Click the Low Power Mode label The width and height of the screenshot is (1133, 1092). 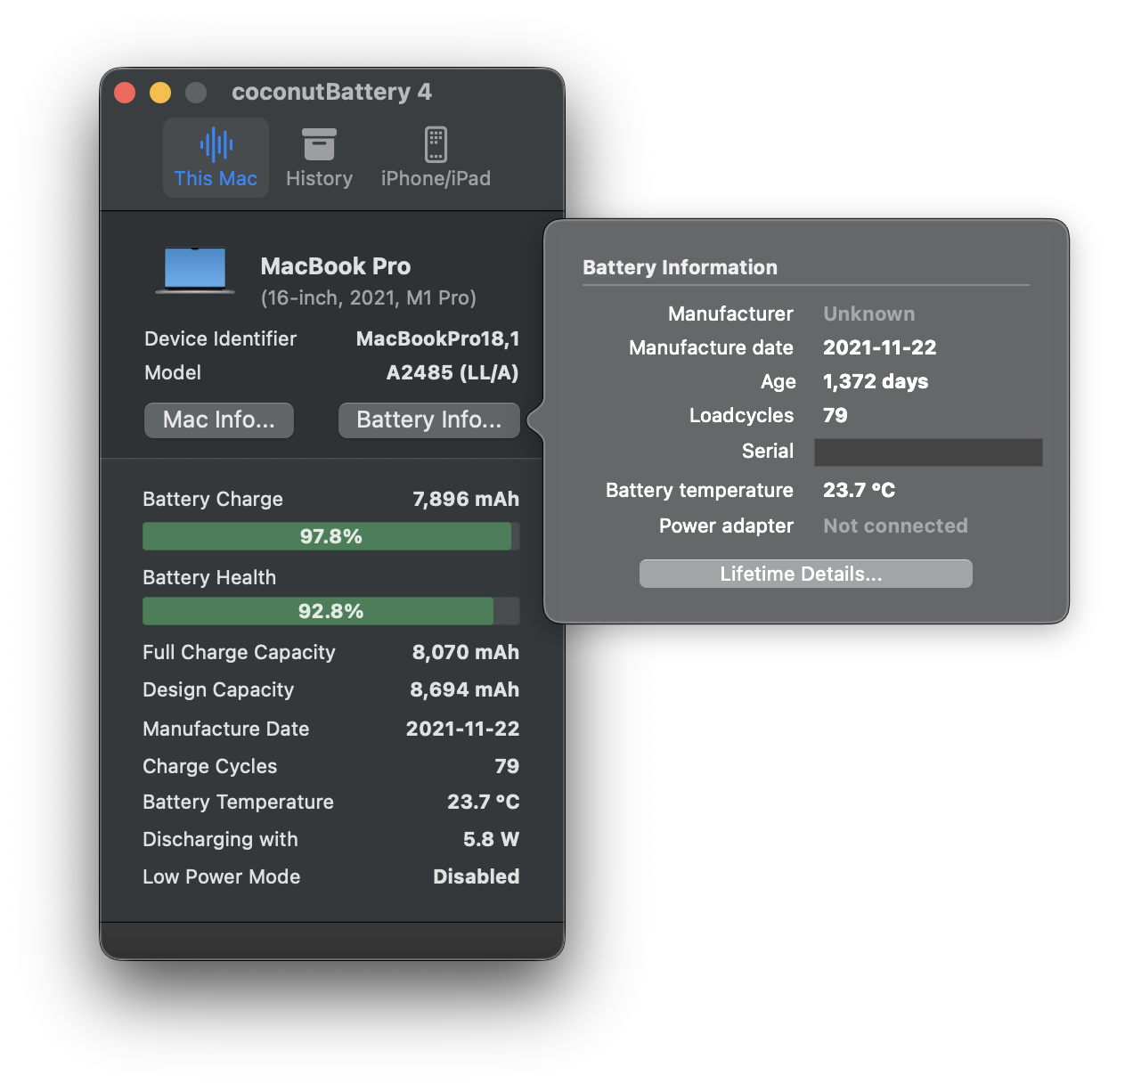[x=222, y=876]
